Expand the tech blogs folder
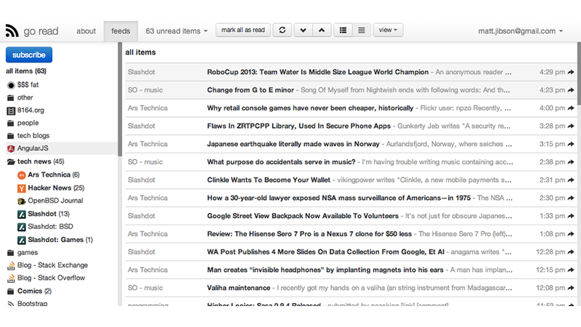 (10, 136)
